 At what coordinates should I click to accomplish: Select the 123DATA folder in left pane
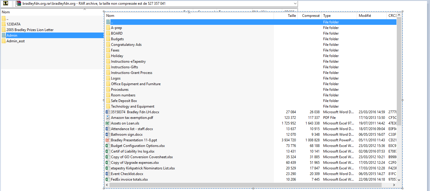pyautogui.click(x=13, y=24)
